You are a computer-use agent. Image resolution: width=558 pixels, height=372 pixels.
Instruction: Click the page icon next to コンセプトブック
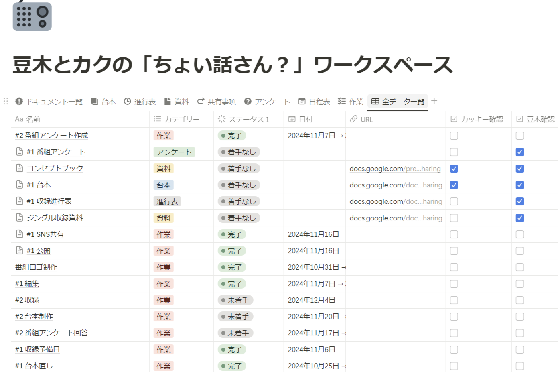[19, 168]
